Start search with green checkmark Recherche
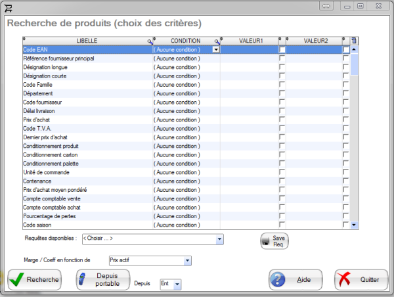 [x=34, y=280]
